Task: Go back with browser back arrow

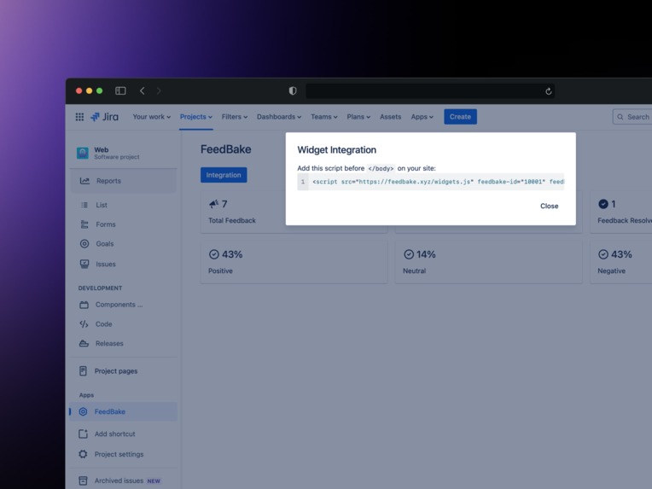Action: tap(143, 90)
